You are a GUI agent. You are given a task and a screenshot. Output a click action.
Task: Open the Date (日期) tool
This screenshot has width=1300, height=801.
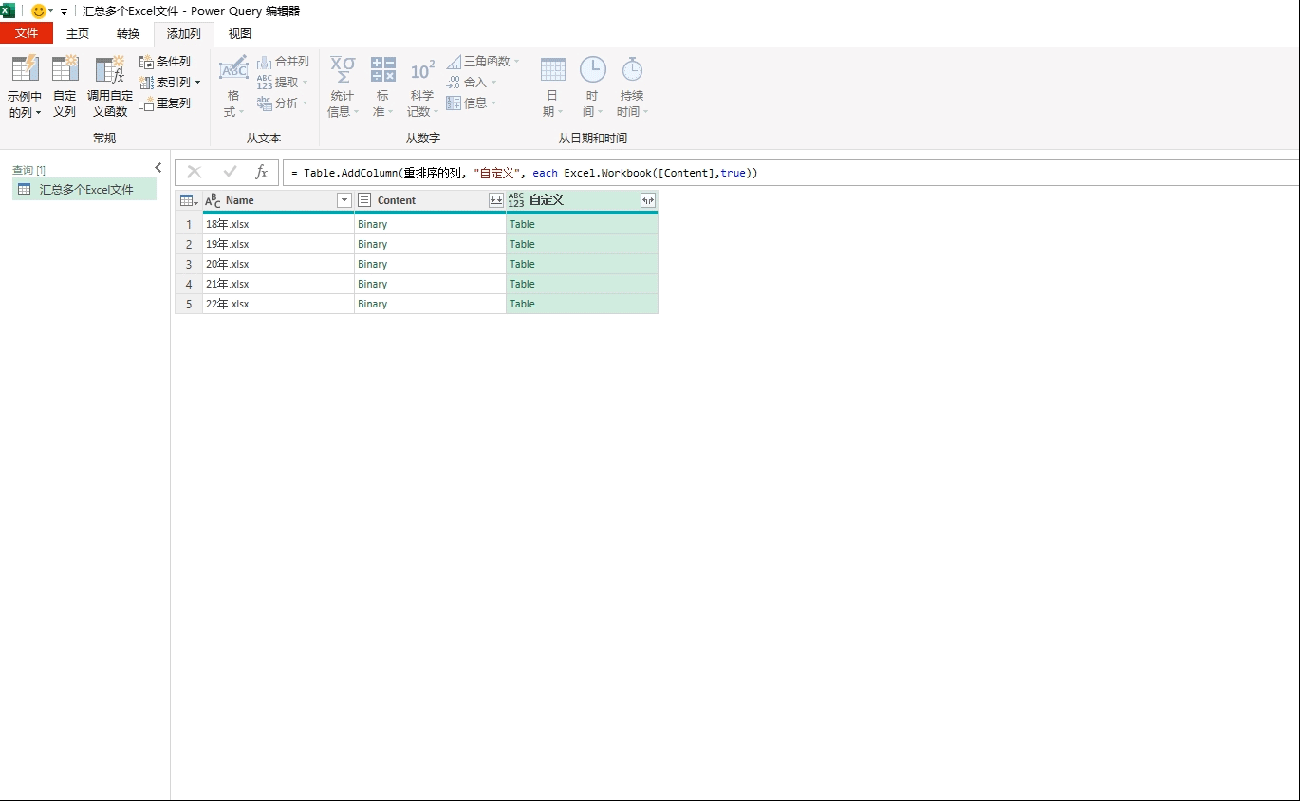pyautogui.click(x=552, y=86)
